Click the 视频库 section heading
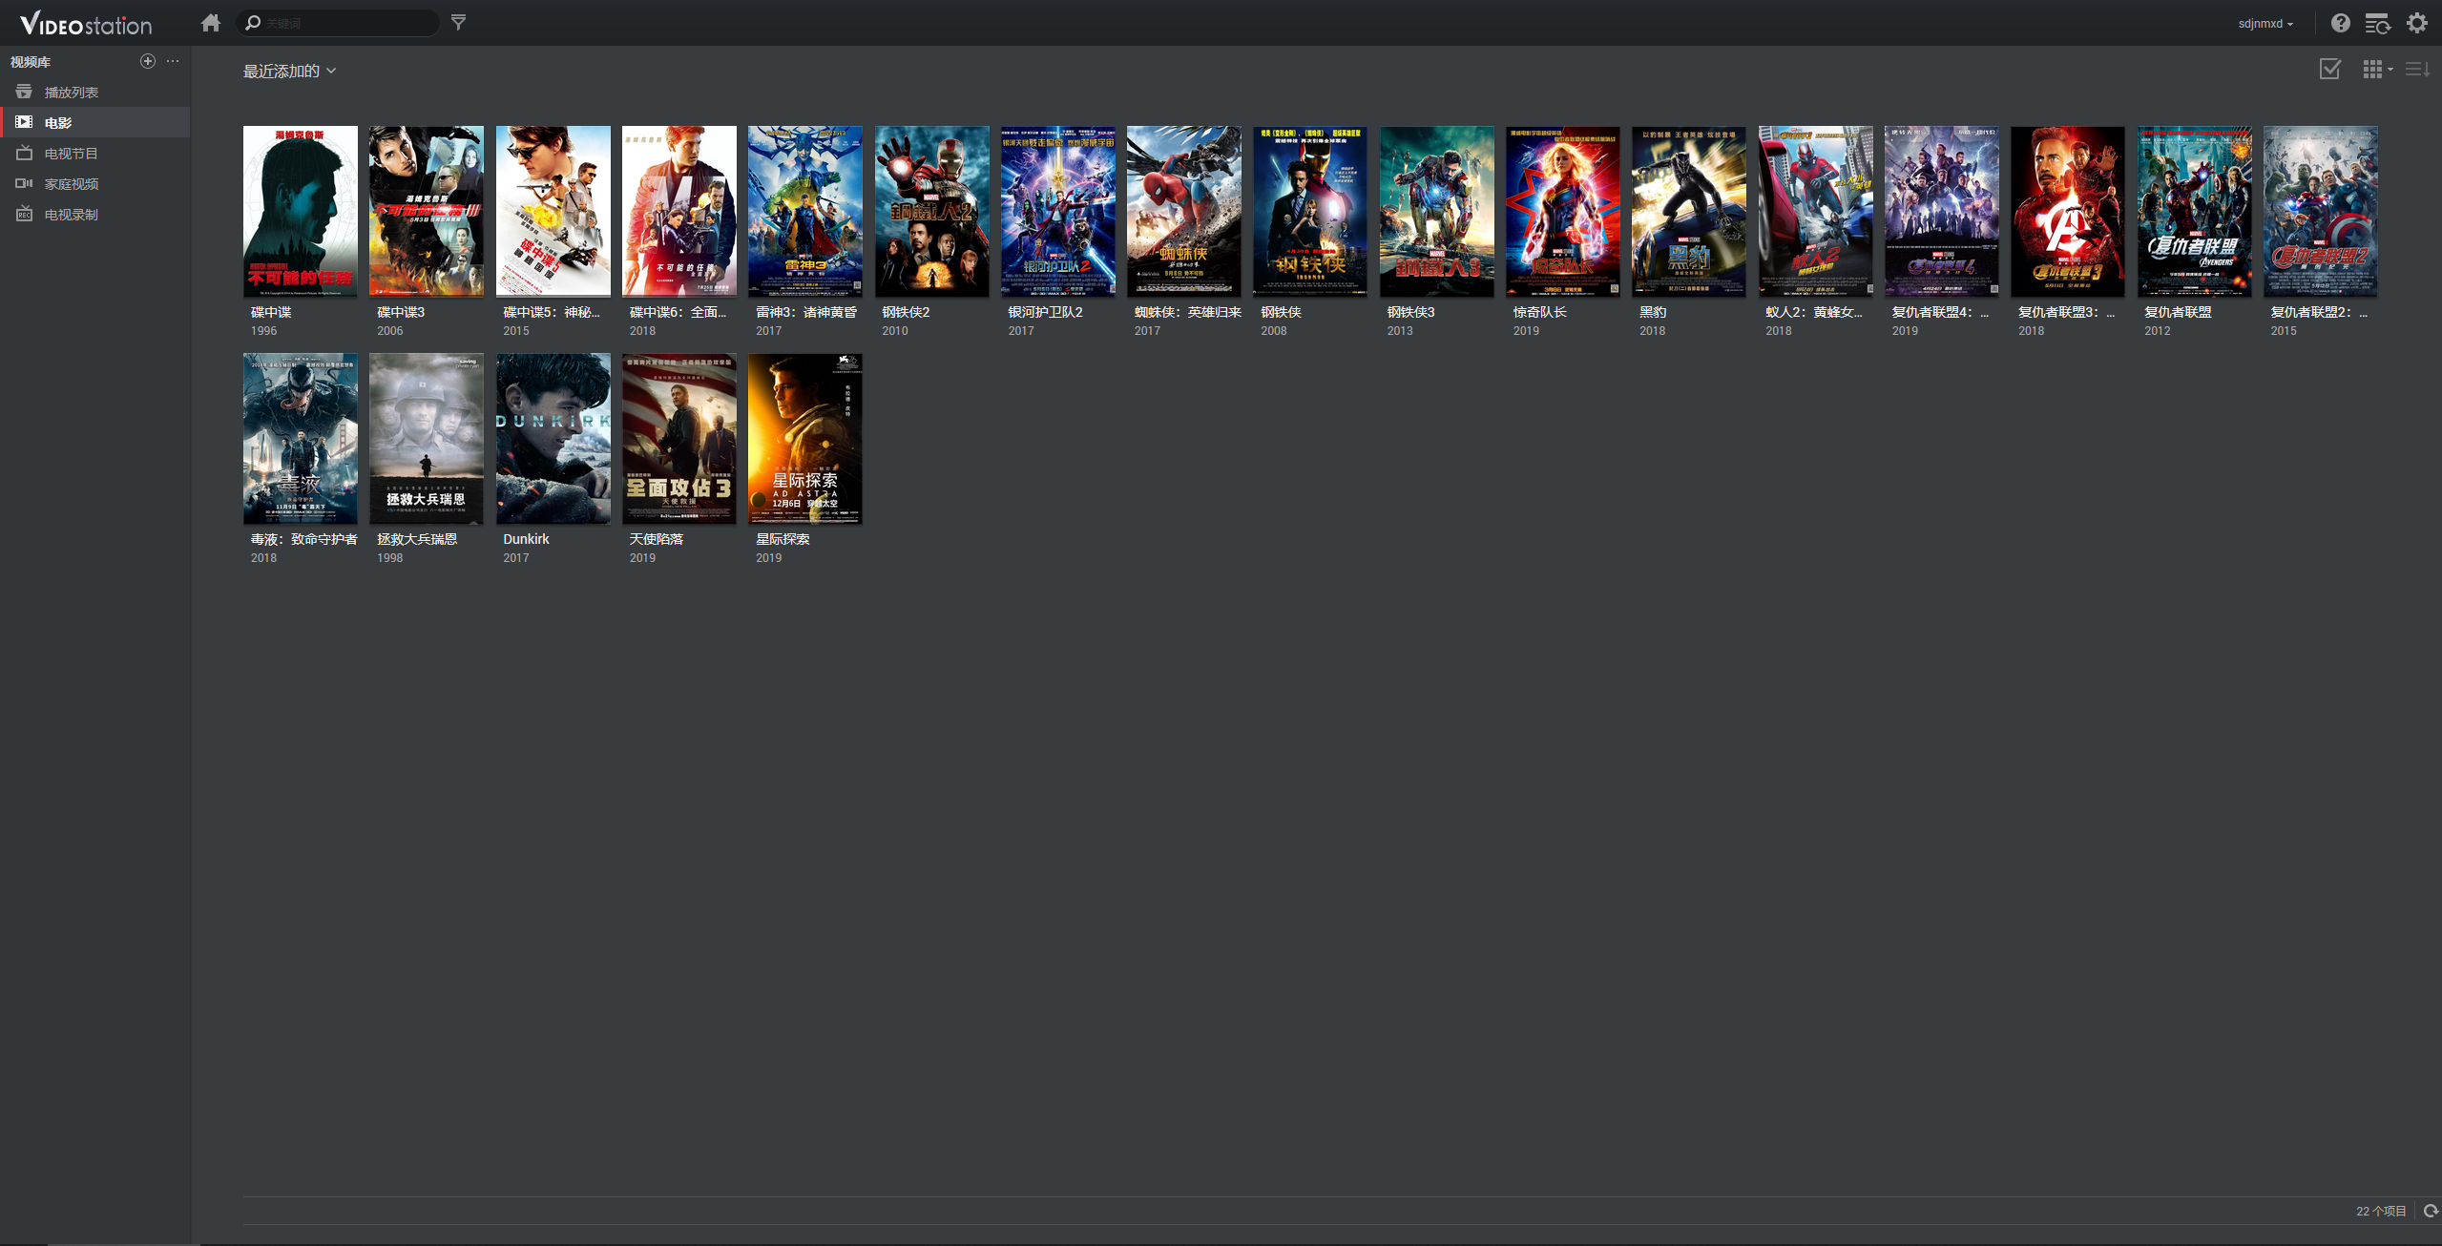This screenshot has height=1246, width=2442. coord(31,62)
